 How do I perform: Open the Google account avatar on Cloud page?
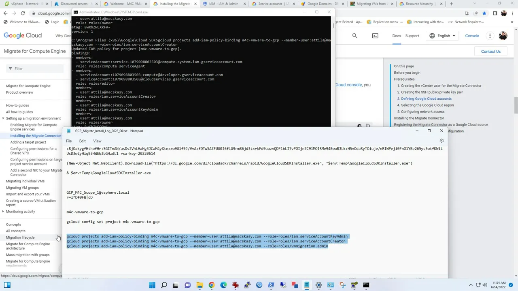[503, 36]
